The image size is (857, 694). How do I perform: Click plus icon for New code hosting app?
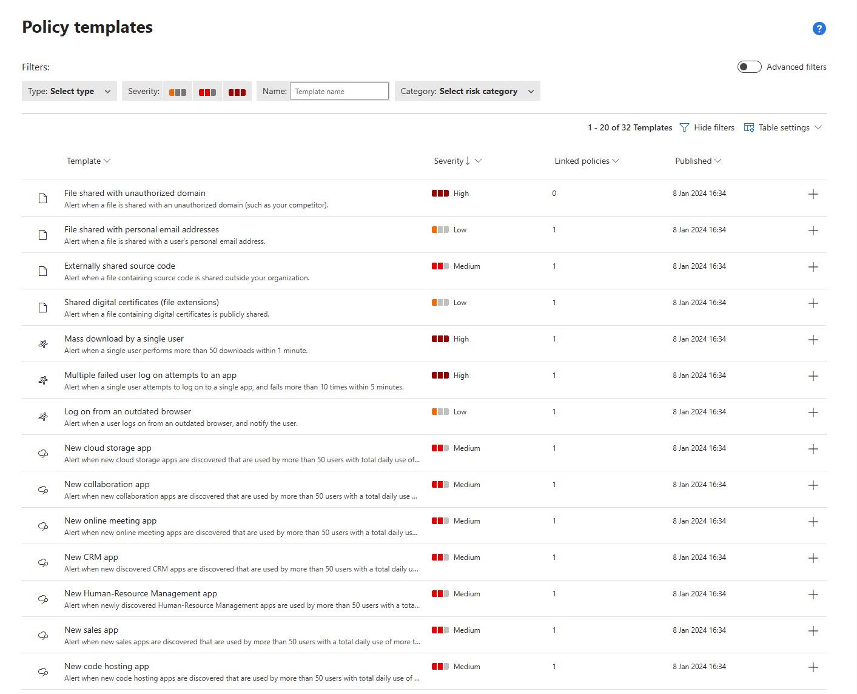pos(813,667)
